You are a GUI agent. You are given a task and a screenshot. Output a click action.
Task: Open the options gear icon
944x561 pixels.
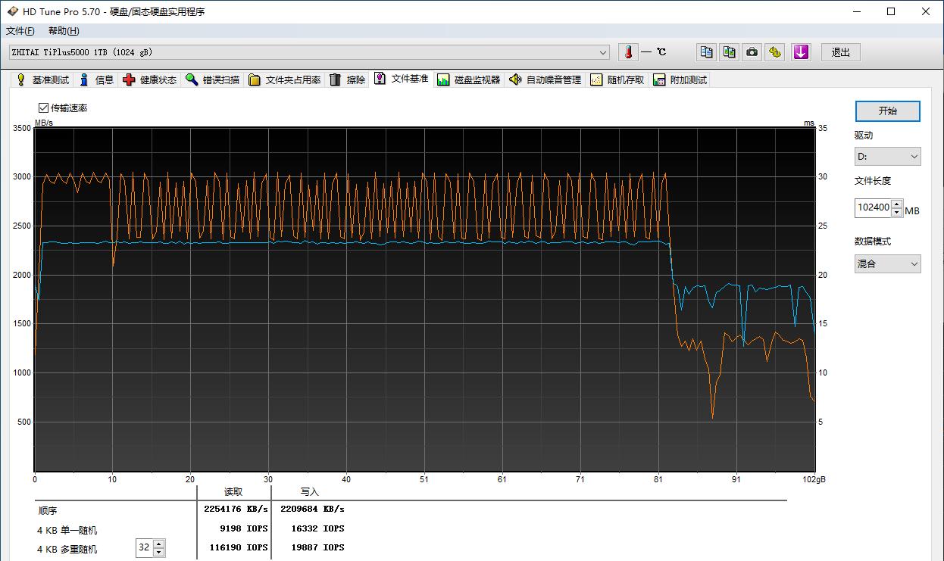(x=774, y=52)
